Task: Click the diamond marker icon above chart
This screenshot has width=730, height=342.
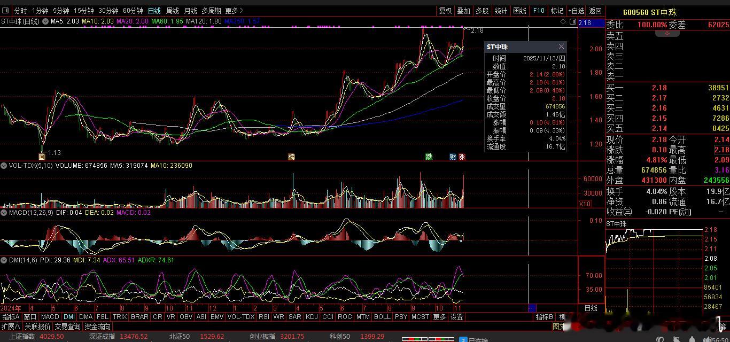Action: coord(563,22)
